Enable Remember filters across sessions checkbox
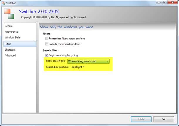This screenshot has height=126, width=179. [47, 39]
